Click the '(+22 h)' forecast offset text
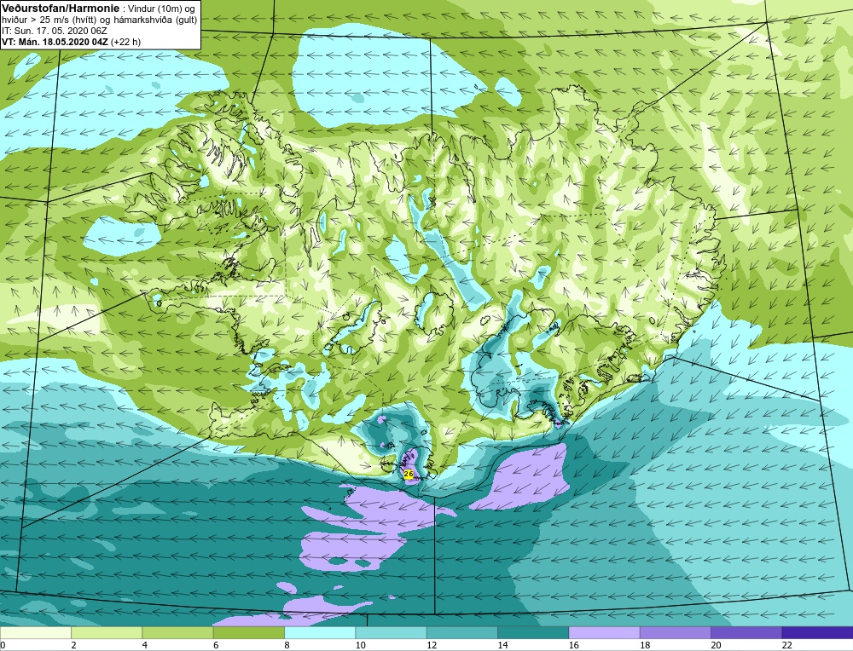Viewport: 853px width, 651px height. click(125, 42)
